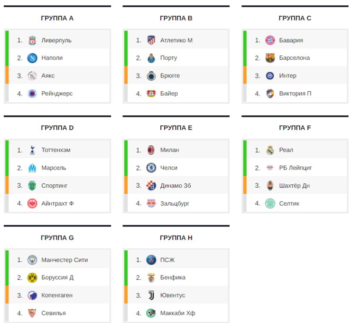Image resolution: width=351 pixels, height=323 pixels.
Task: Click the Real Madrid crest icon
Action: pyautogui.click(x=270, y=150)
